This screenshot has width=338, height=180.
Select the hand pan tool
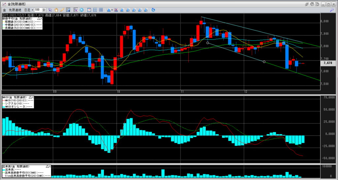[56, 10]
